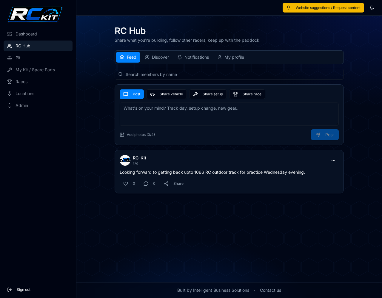This screenshot has width=382, height=298.
Task: Like the RC-Kit post with heart icon
Action: [129, 184]
